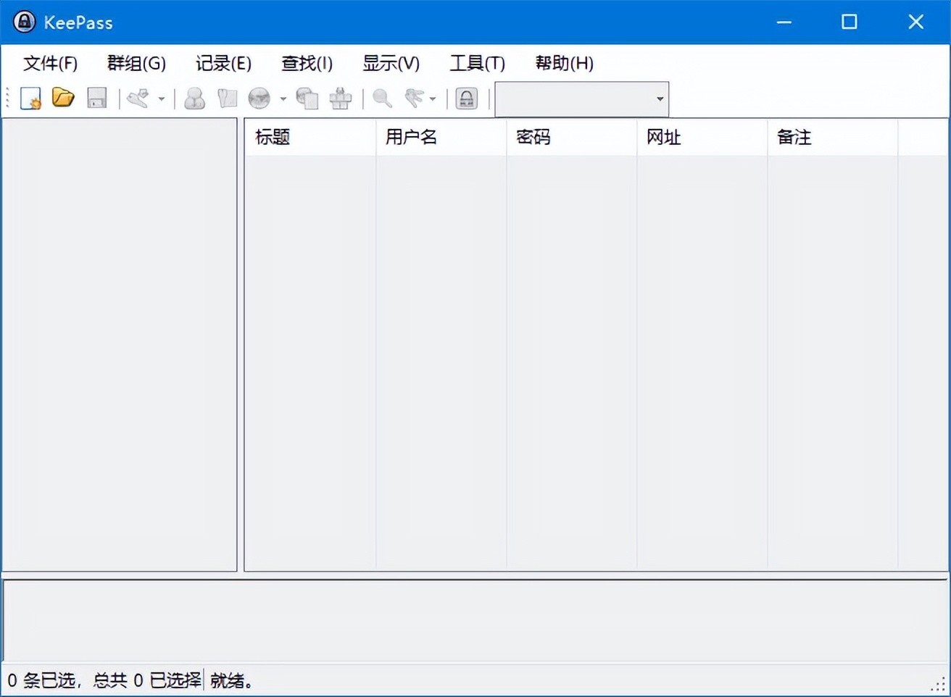Viewport: 951px width, 697px height.
Task: Lock the workspace using the padlock icon
Action: (467, 98)
